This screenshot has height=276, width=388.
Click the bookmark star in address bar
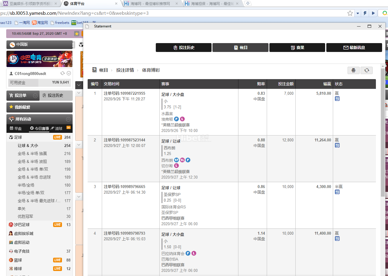point(350,13)
